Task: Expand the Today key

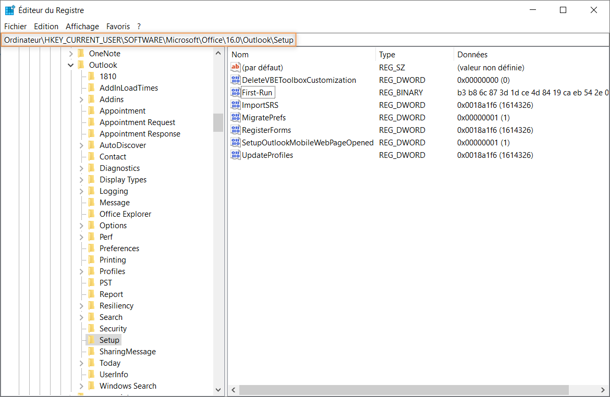Action: [81, 363]
